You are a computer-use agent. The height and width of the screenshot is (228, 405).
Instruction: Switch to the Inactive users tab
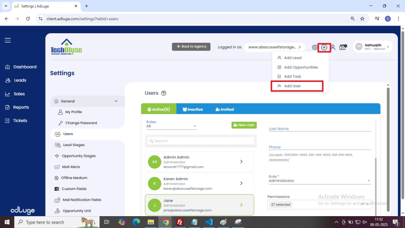pos(193,109)
